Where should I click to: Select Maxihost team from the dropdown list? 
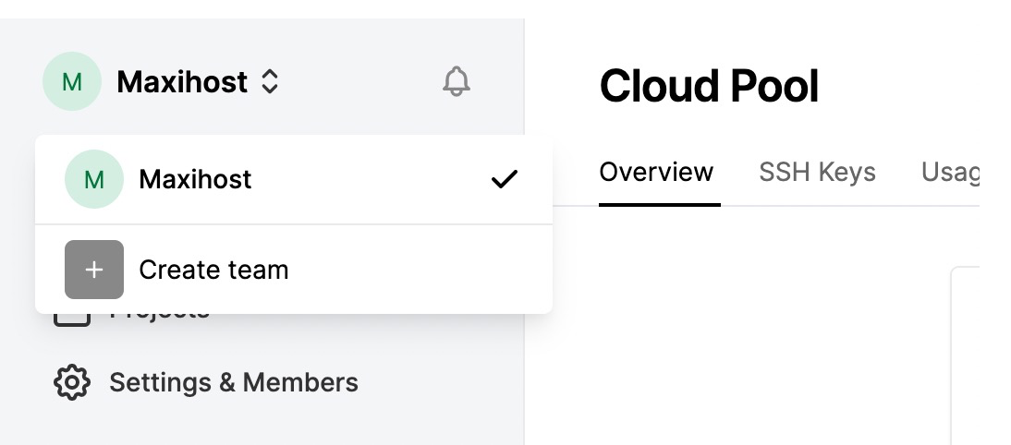294,179
